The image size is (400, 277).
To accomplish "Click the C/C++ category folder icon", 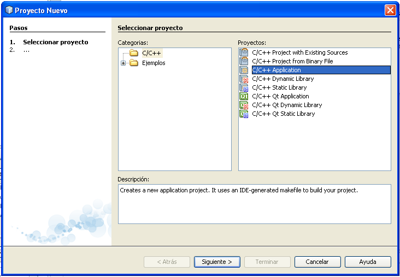I will (134, 53).
